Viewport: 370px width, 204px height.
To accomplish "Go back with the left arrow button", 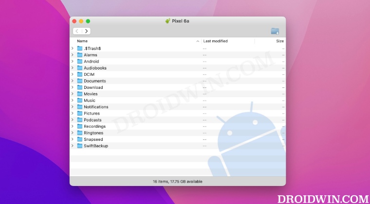I will coord(77,31).
